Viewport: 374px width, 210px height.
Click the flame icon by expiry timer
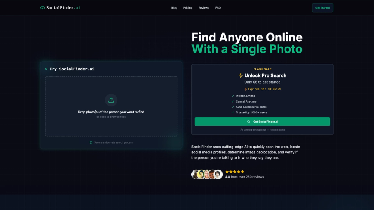point(245,89)
